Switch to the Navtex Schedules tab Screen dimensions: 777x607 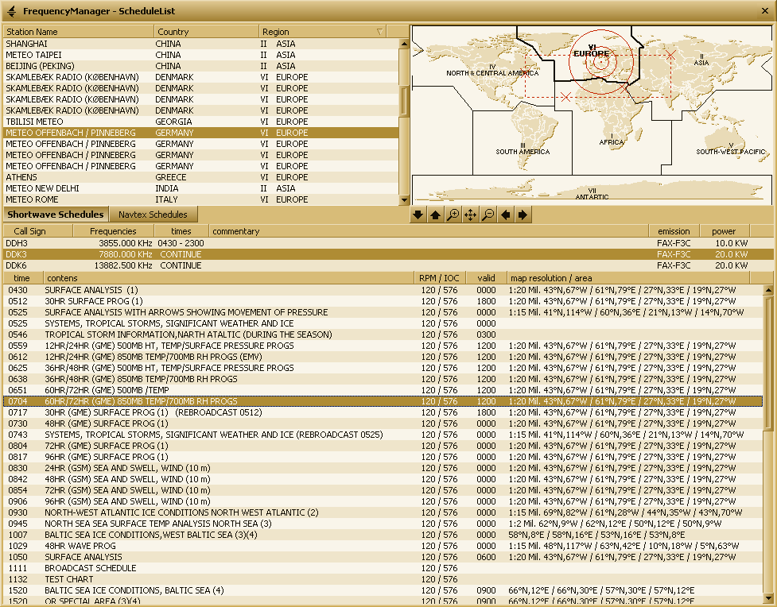153,215
